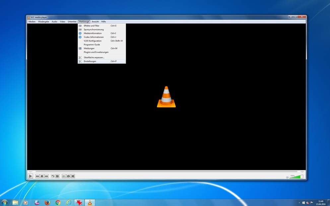Skip to next track in VLC
This screenshot has height=206, width=330.
coord(46,176)
